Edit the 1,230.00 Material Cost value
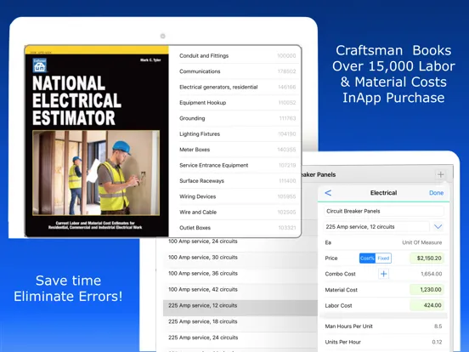This screenshot has height=352, width=469. coord(427,289)
